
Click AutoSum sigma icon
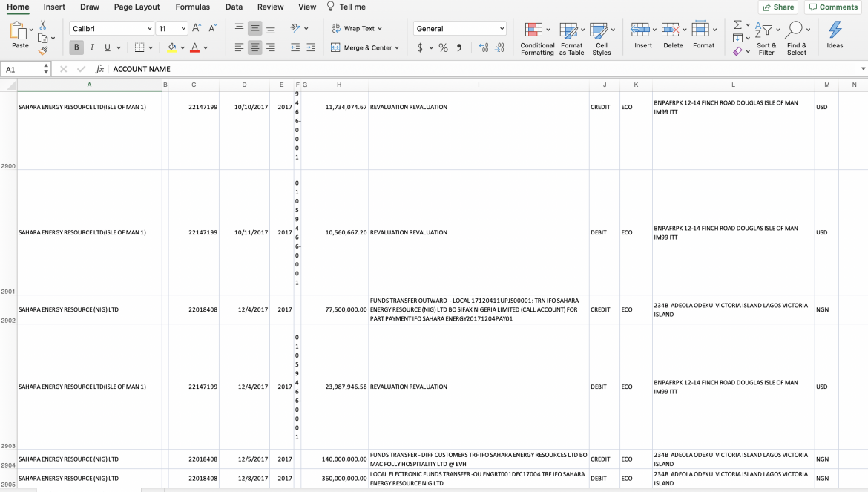point(738,25)
